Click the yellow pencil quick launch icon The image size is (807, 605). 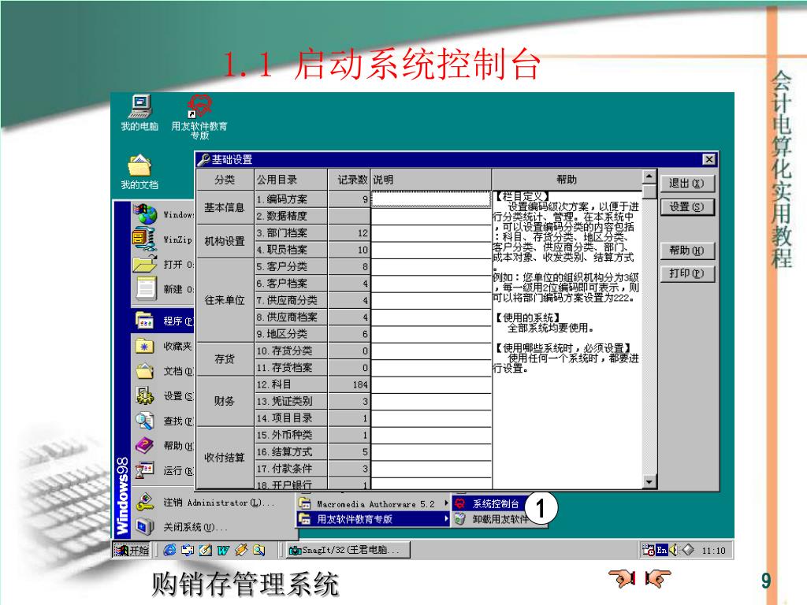[x=241, y=550]
